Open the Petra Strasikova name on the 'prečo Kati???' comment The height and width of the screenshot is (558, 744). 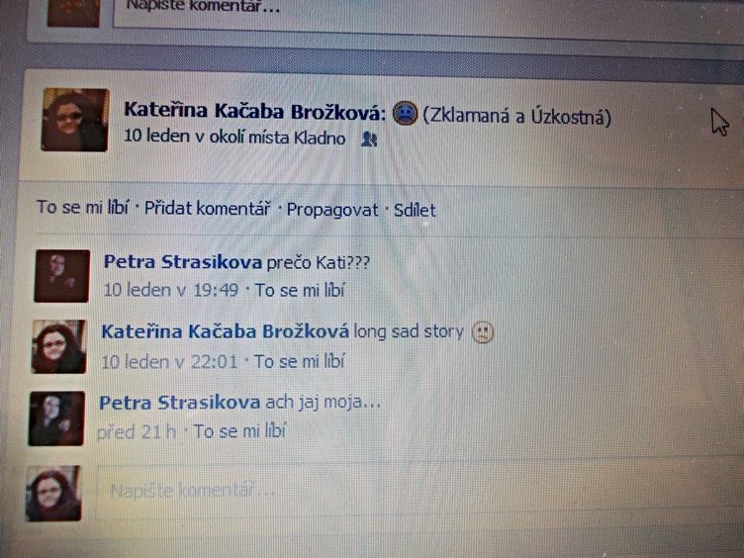[x=183, y=262]
